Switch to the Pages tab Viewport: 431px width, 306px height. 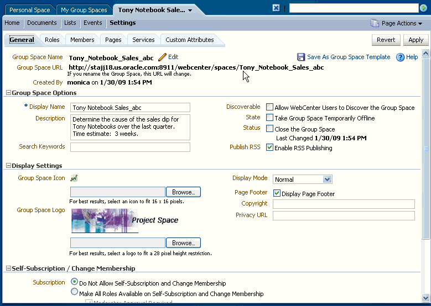113,40
